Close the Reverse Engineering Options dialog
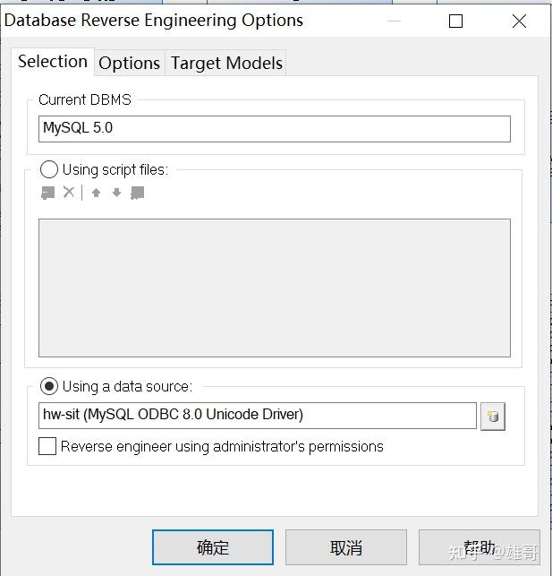The image size is (552, 576). coord(519,21)
